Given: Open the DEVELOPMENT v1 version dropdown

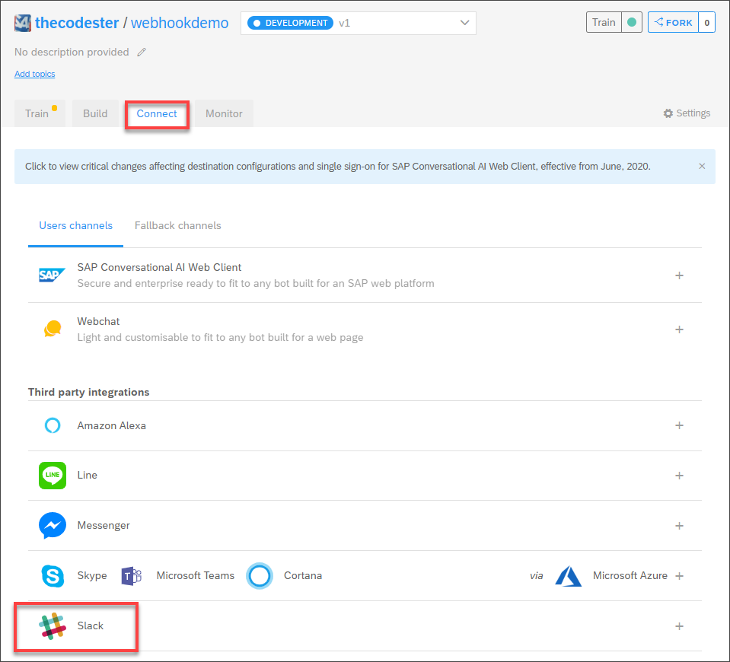Looking at the screenshot, I should pyautogui.click(x=359, y=23).
